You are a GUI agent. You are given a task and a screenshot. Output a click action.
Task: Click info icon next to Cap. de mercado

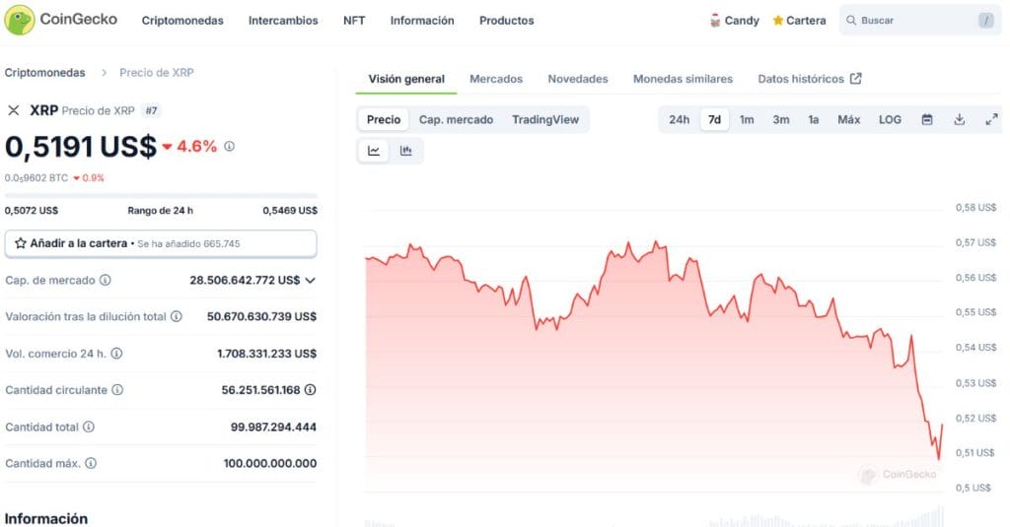point(105,280)
